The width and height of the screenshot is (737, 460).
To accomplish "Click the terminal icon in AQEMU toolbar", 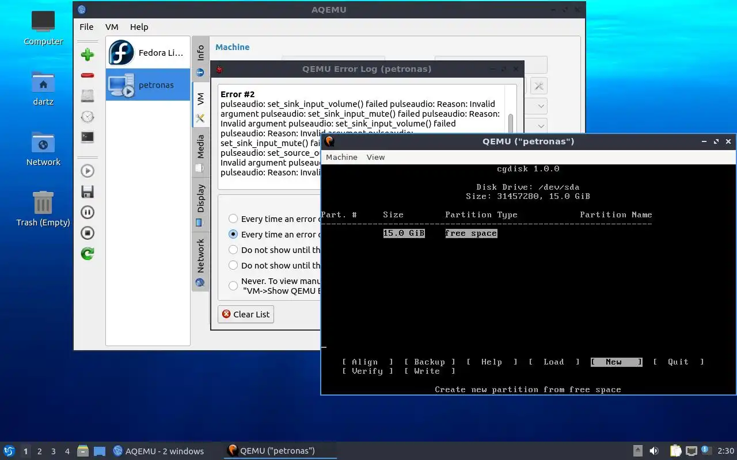I will pos(88,137).
